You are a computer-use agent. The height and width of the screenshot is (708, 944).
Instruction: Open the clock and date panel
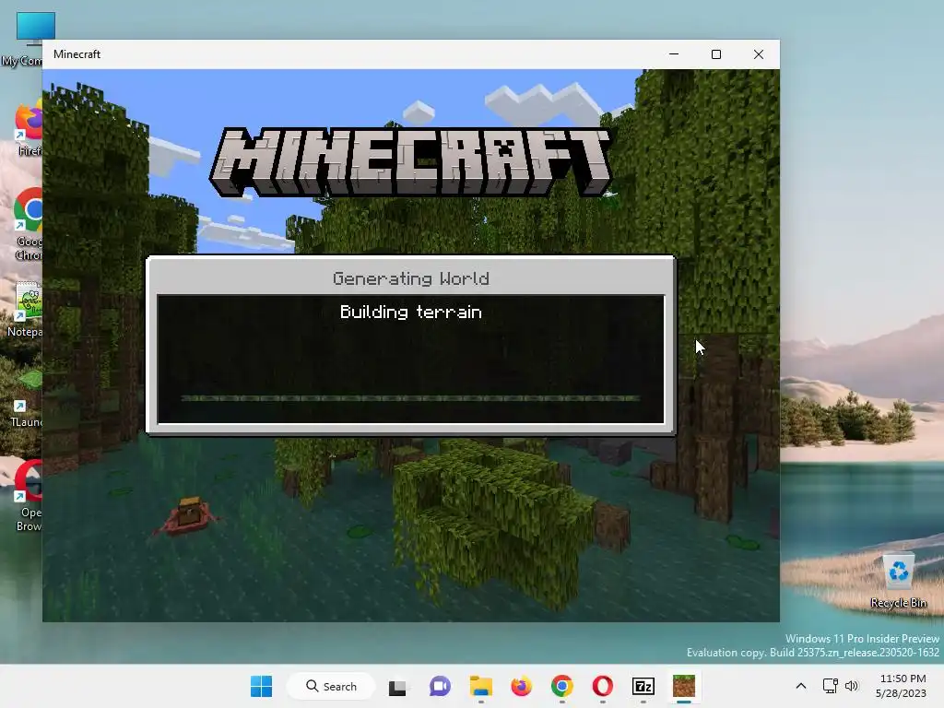(902, 686)
